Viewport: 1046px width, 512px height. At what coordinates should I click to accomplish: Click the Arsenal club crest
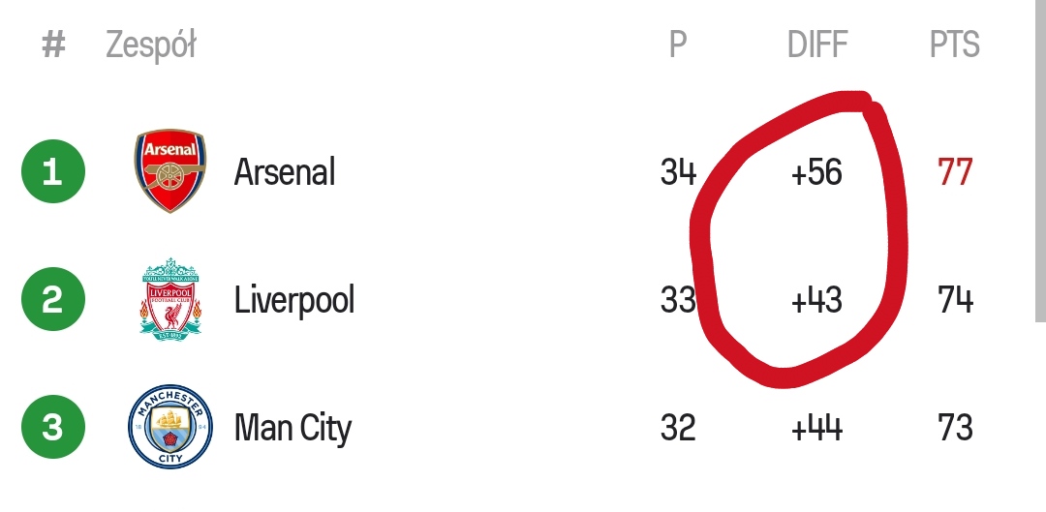(x=170, y=171)
